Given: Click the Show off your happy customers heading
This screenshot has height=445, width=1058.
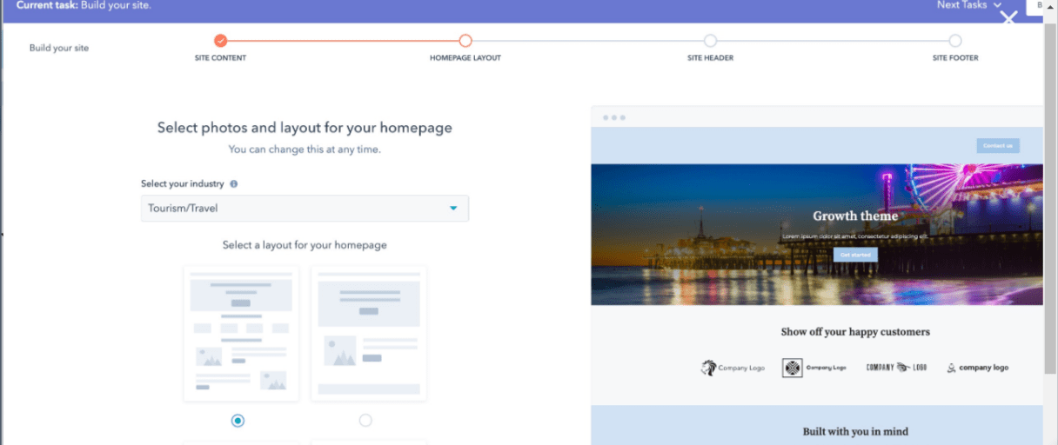Looking at the screenshot, I should pos(855,332).
